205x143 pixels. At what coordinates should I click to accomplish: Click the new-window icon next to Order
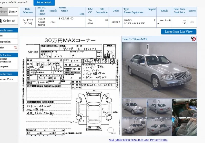pos(13,21)
